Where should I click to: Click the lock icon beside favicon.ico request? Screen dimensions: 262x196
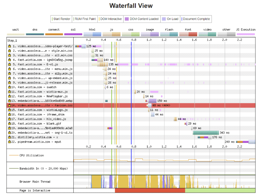[9, 105]
